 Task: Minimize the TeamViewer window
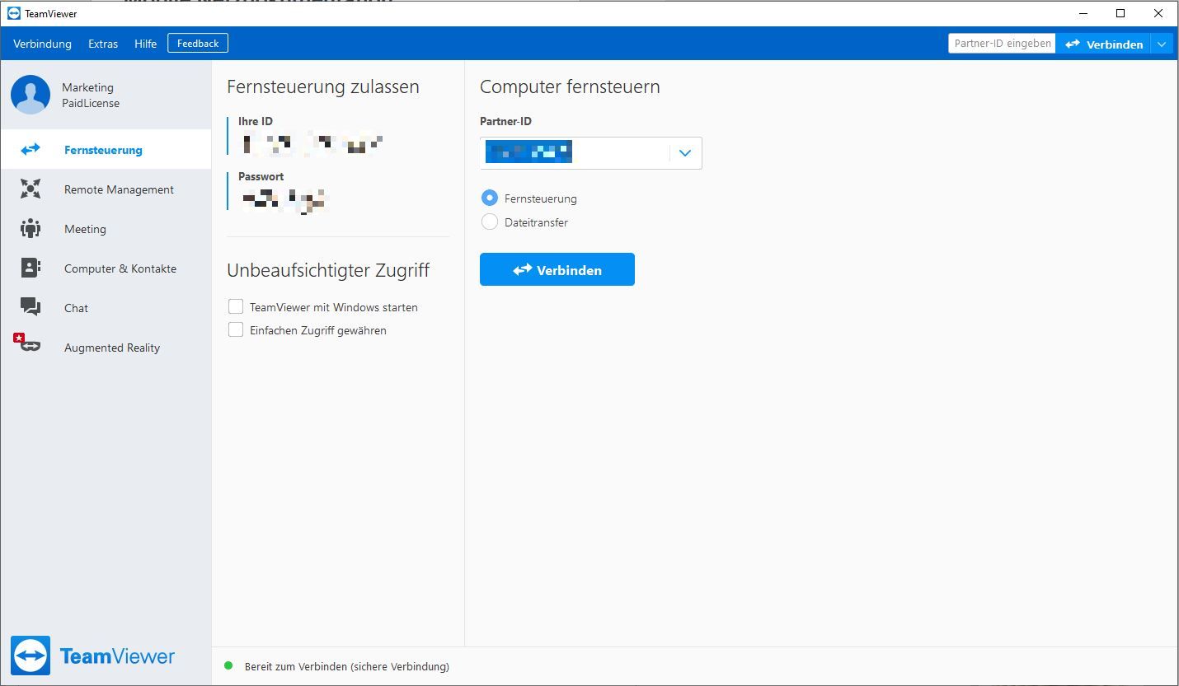coord(1083,13)
